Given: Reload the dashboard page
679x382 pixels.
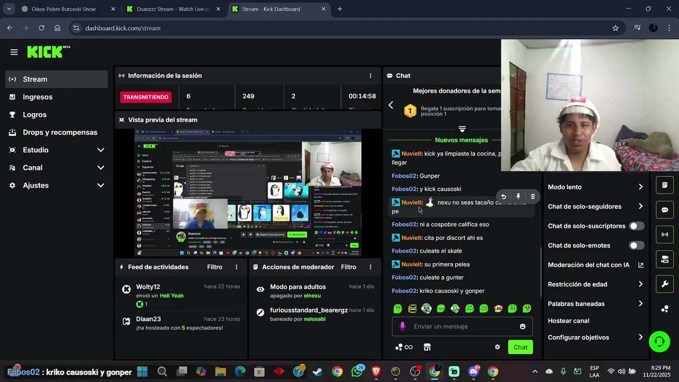Looking at the screenshot, I should tap(41, 28).
